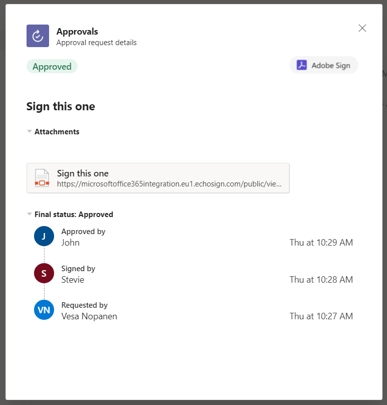Click the Thu at 10:29 AM timestamp
387x405 pixels.
point(321,243)
